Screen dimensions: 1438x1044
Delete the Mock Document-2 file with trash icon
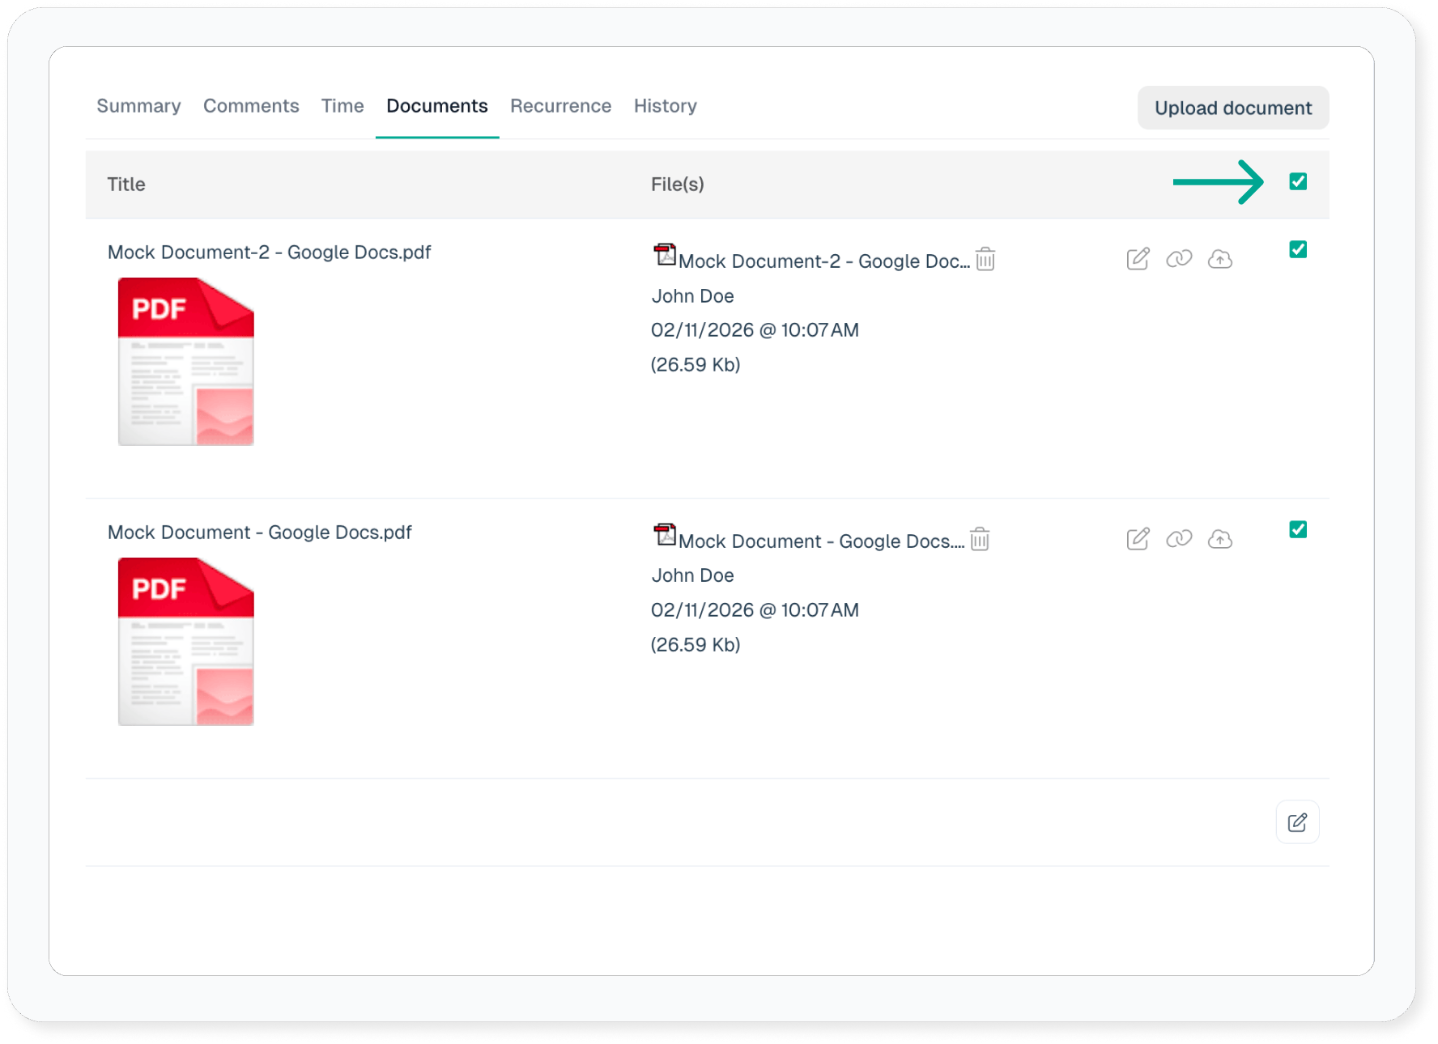[985, 260]
